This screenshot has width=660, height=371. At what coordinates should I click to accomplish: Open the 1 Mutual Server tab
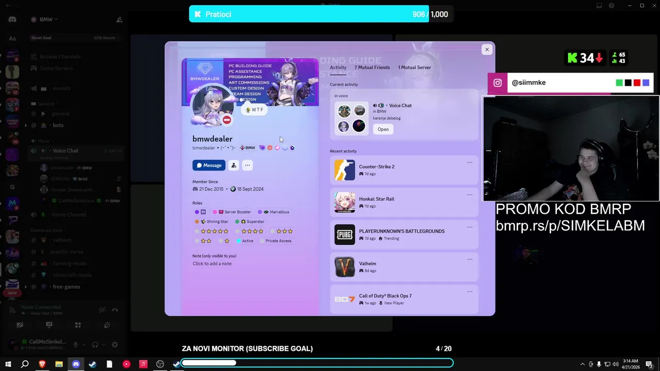click(x=415, y=68)
